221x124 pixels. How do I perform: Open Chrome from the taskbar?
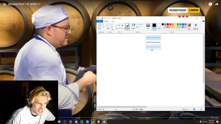(70, 122)
